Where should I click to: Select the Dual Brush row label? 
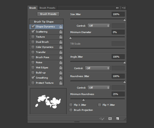[42, 42]
